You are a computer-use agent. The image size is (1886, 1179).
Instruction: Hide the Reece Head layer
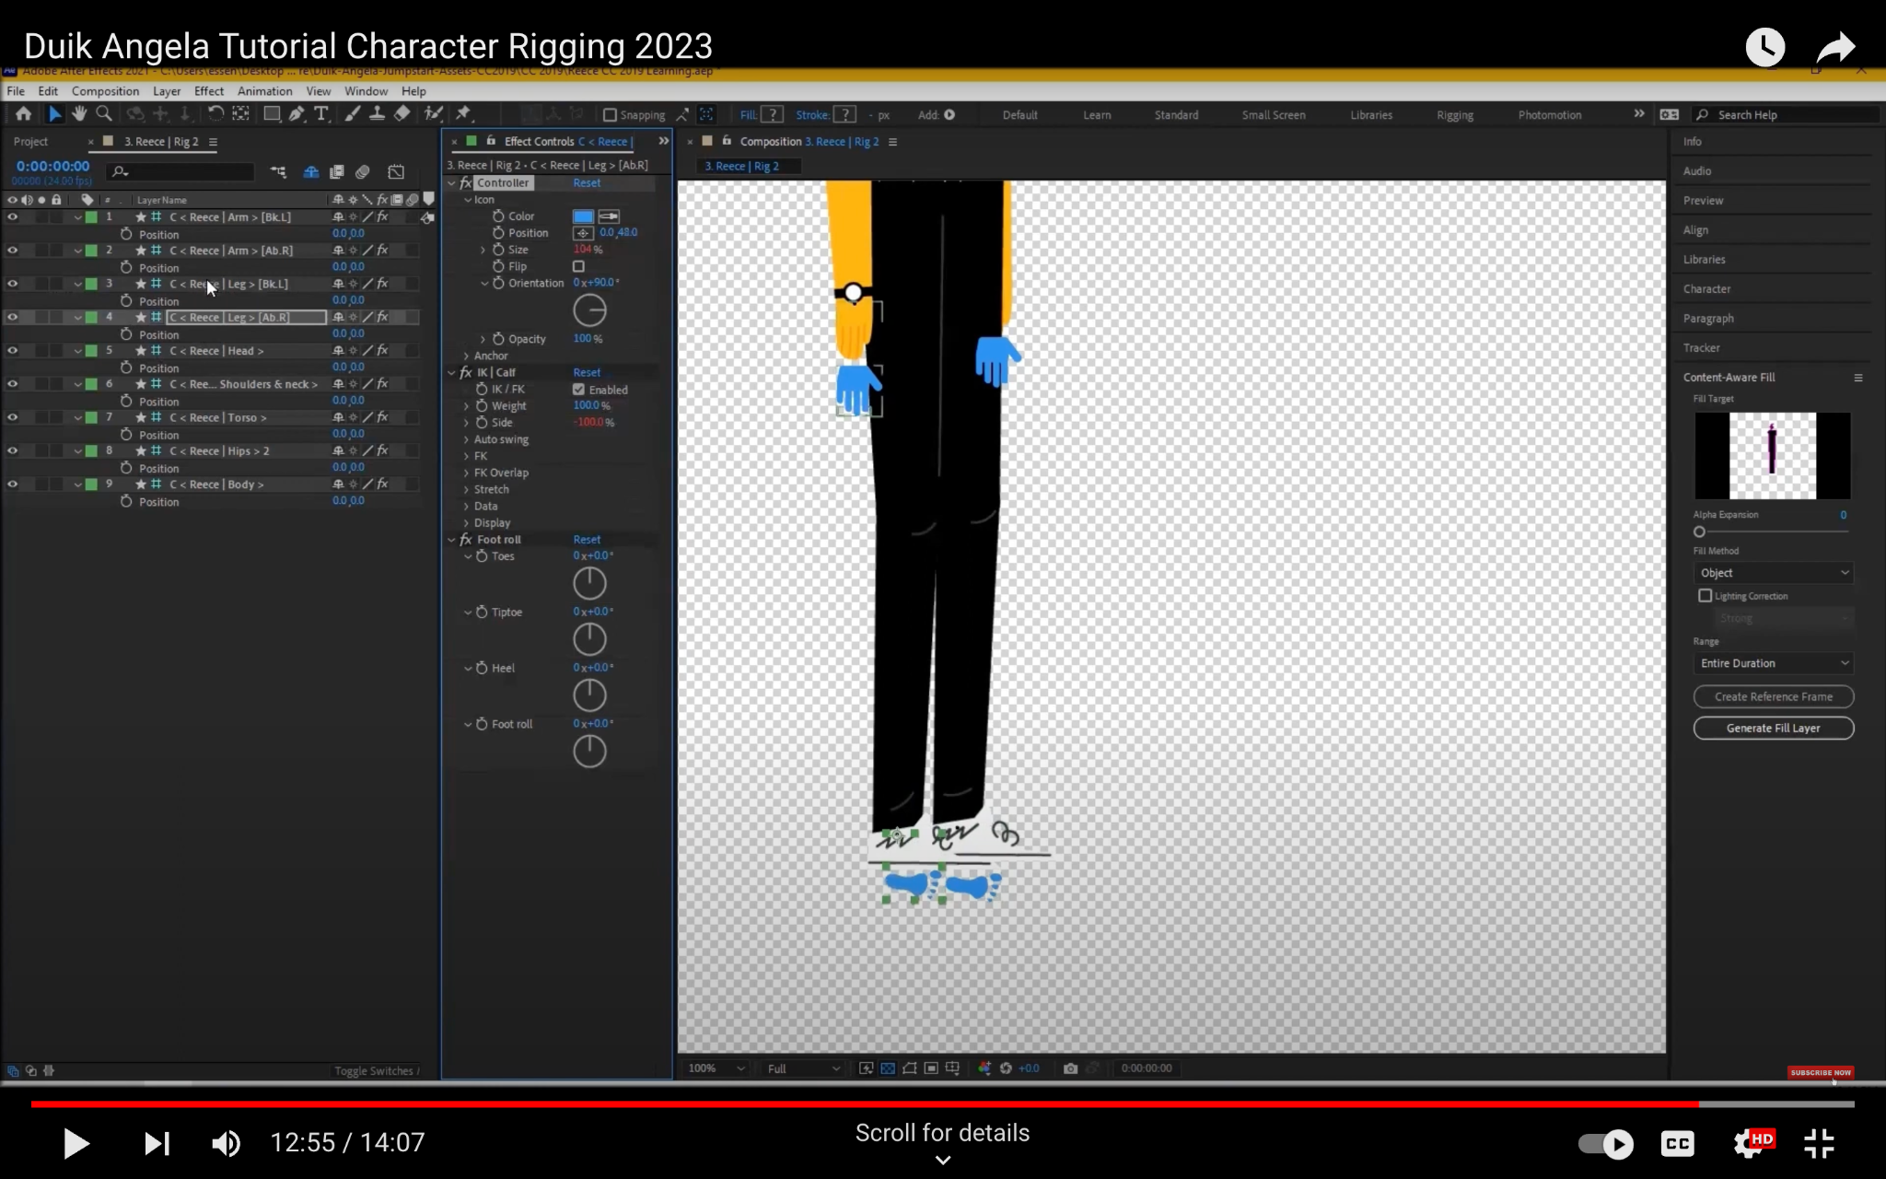13,351
